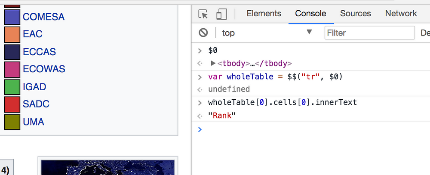
Task: Open the EAC link
Action: pos(33,34)
